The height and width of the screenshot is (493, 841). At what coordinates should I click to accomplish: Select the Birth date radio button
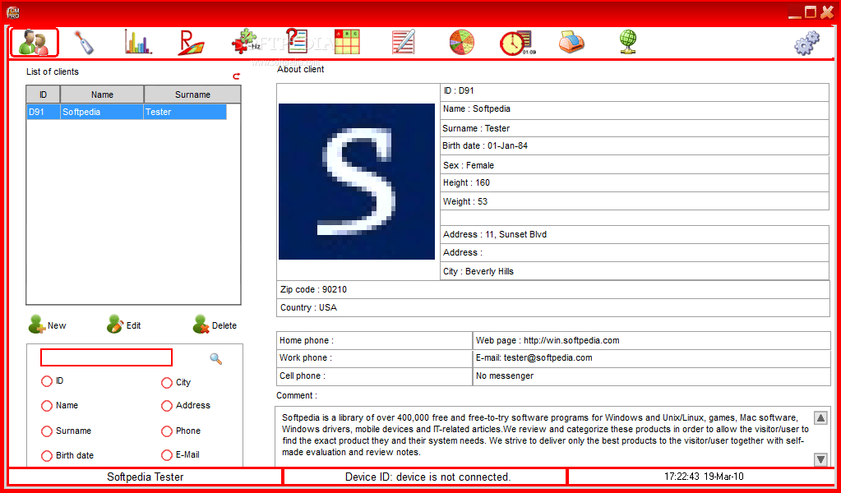coord(47,455)
